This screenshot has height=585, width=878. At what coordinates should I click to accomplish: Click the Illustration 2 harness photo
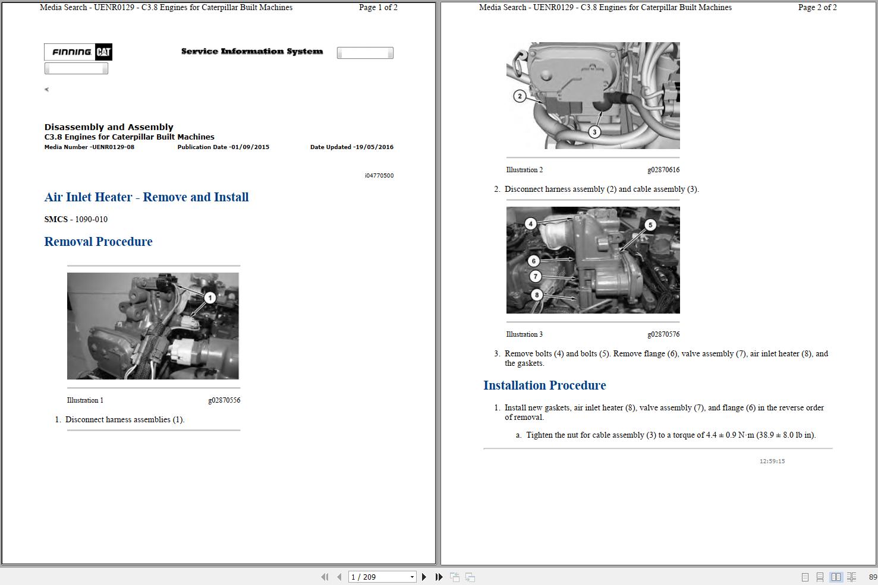click(593, 95)
